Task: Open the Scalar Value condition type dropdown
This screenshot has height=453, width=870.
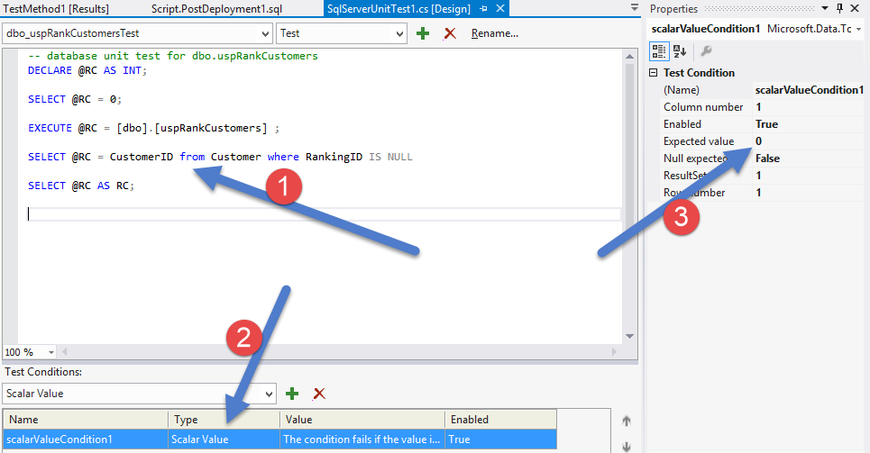Action: click(139, 394)
